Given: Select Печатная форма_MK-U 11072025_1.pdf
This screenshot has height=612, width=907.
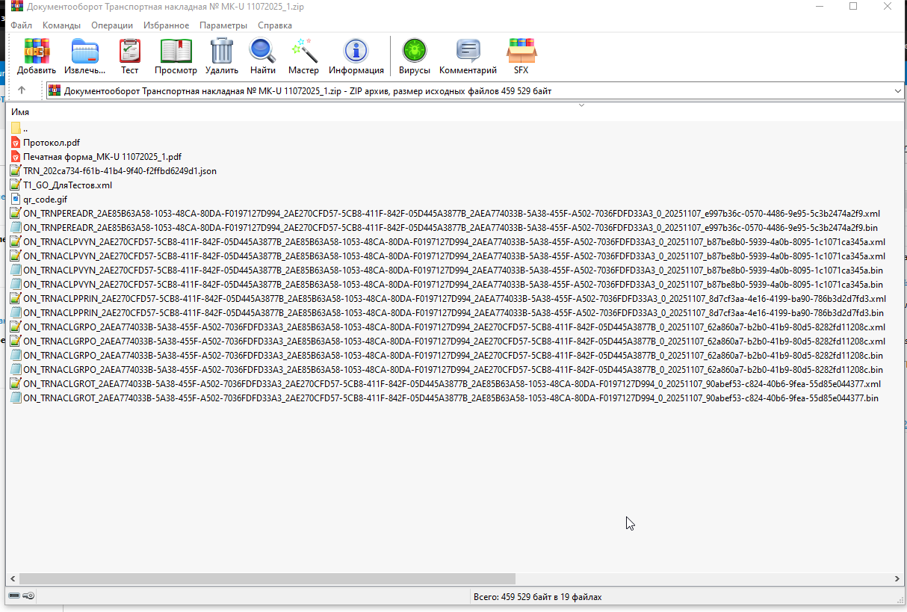Looking at the screenshot, I should pyautogui.click(x=102, y=156).
